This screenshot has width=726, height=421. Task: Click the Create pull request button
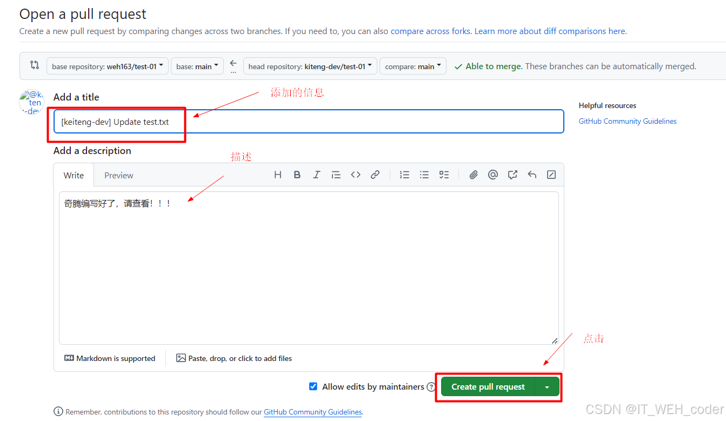[x=488, y=387]
